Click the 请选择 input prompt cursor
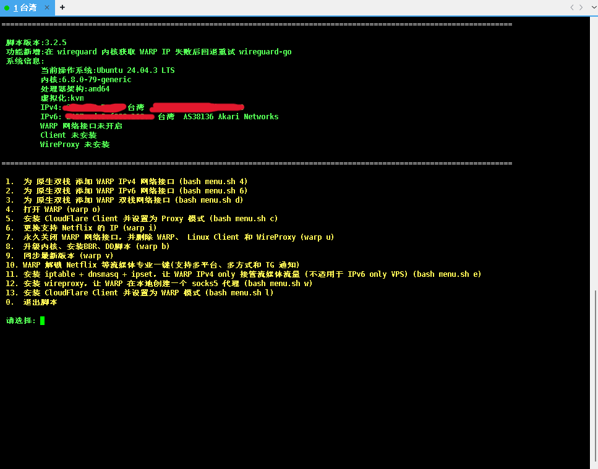Viewport: 598px width, 469px height. pos(42,321)
